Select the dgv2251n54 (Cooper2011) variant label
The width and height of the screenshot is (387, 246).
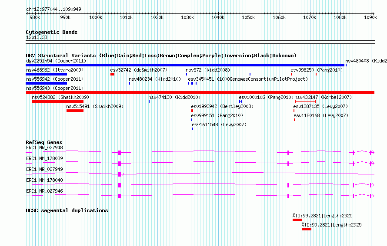56,61
